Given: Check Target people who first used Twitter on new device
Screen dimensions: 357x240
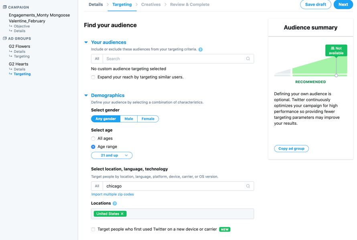Looking at the screenshot, I should pos(93,229).
